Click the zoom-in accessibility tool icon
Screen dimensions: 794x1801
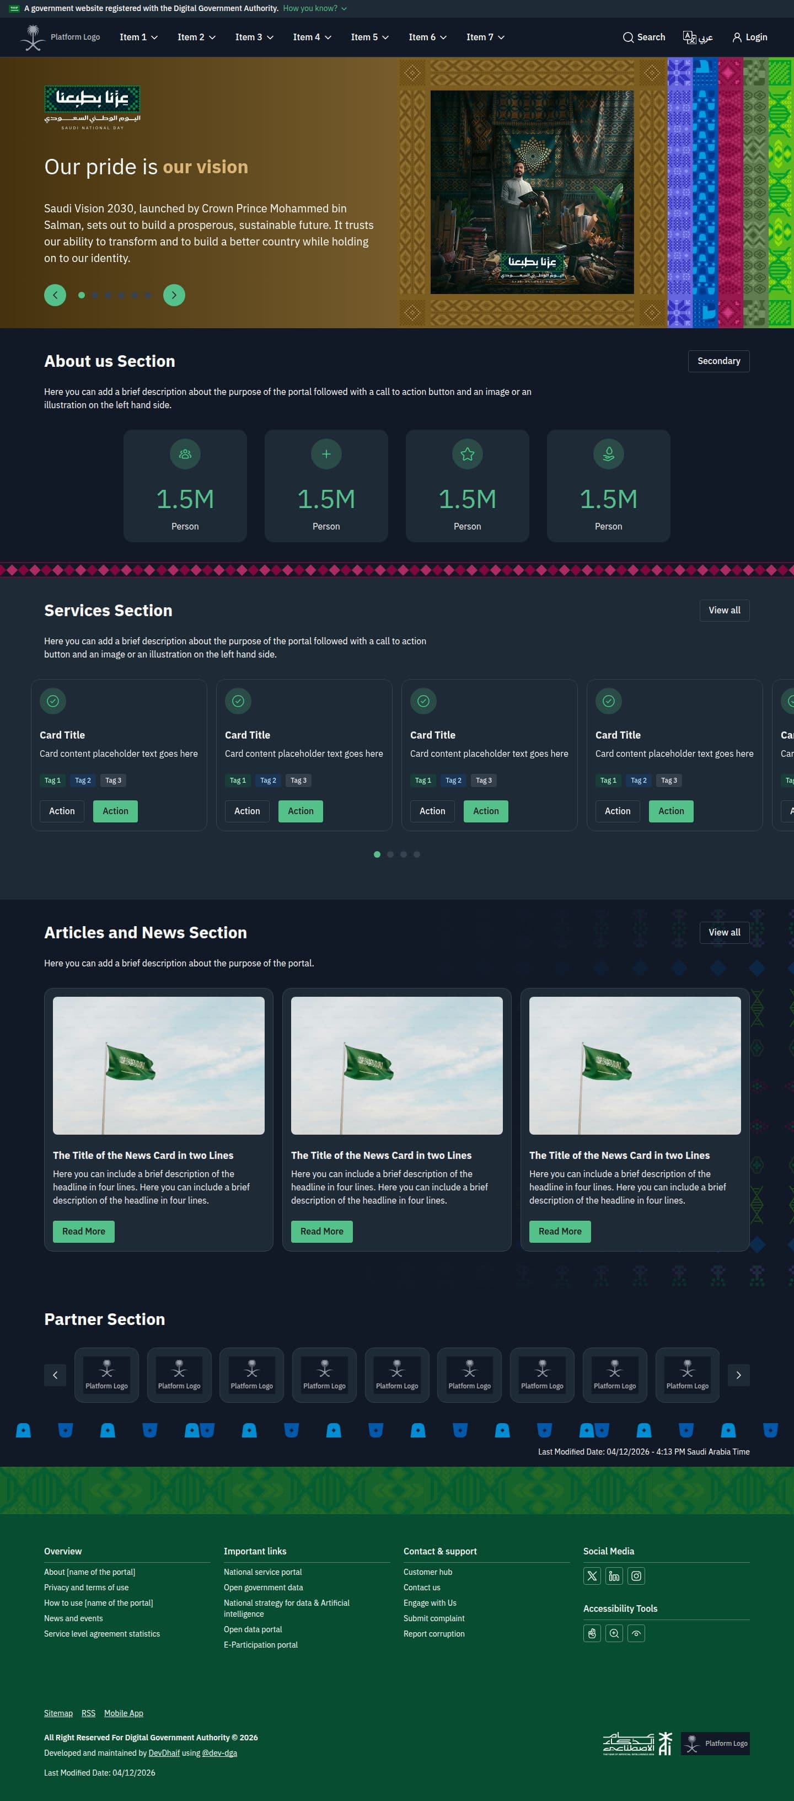click(x=614, y=1633)
